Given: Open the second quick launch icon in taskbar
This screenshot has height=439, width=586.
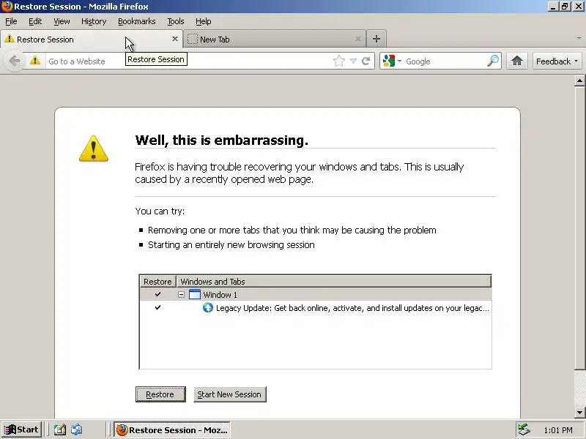Looking at the screenshot, I should pos(76,429).
